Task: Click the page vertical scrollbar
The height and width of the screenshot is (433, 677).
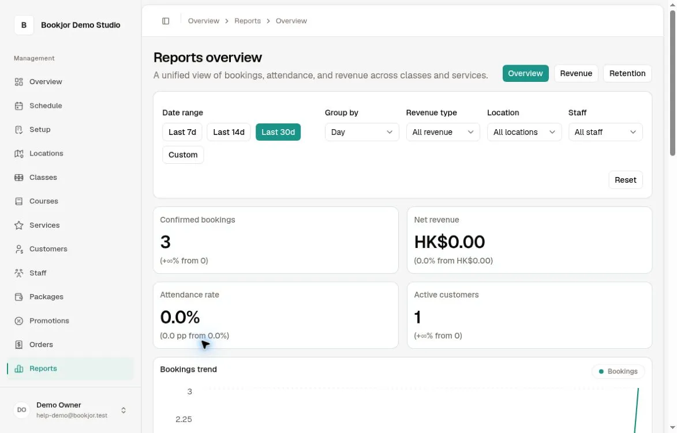Action: pos(672,83)
